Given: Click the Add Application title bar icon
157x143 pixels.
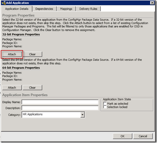Looking at the screenshot, I should [3, 3].
